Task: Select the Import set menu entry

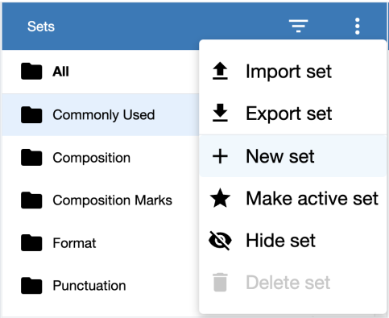Action: coord(292,72)
